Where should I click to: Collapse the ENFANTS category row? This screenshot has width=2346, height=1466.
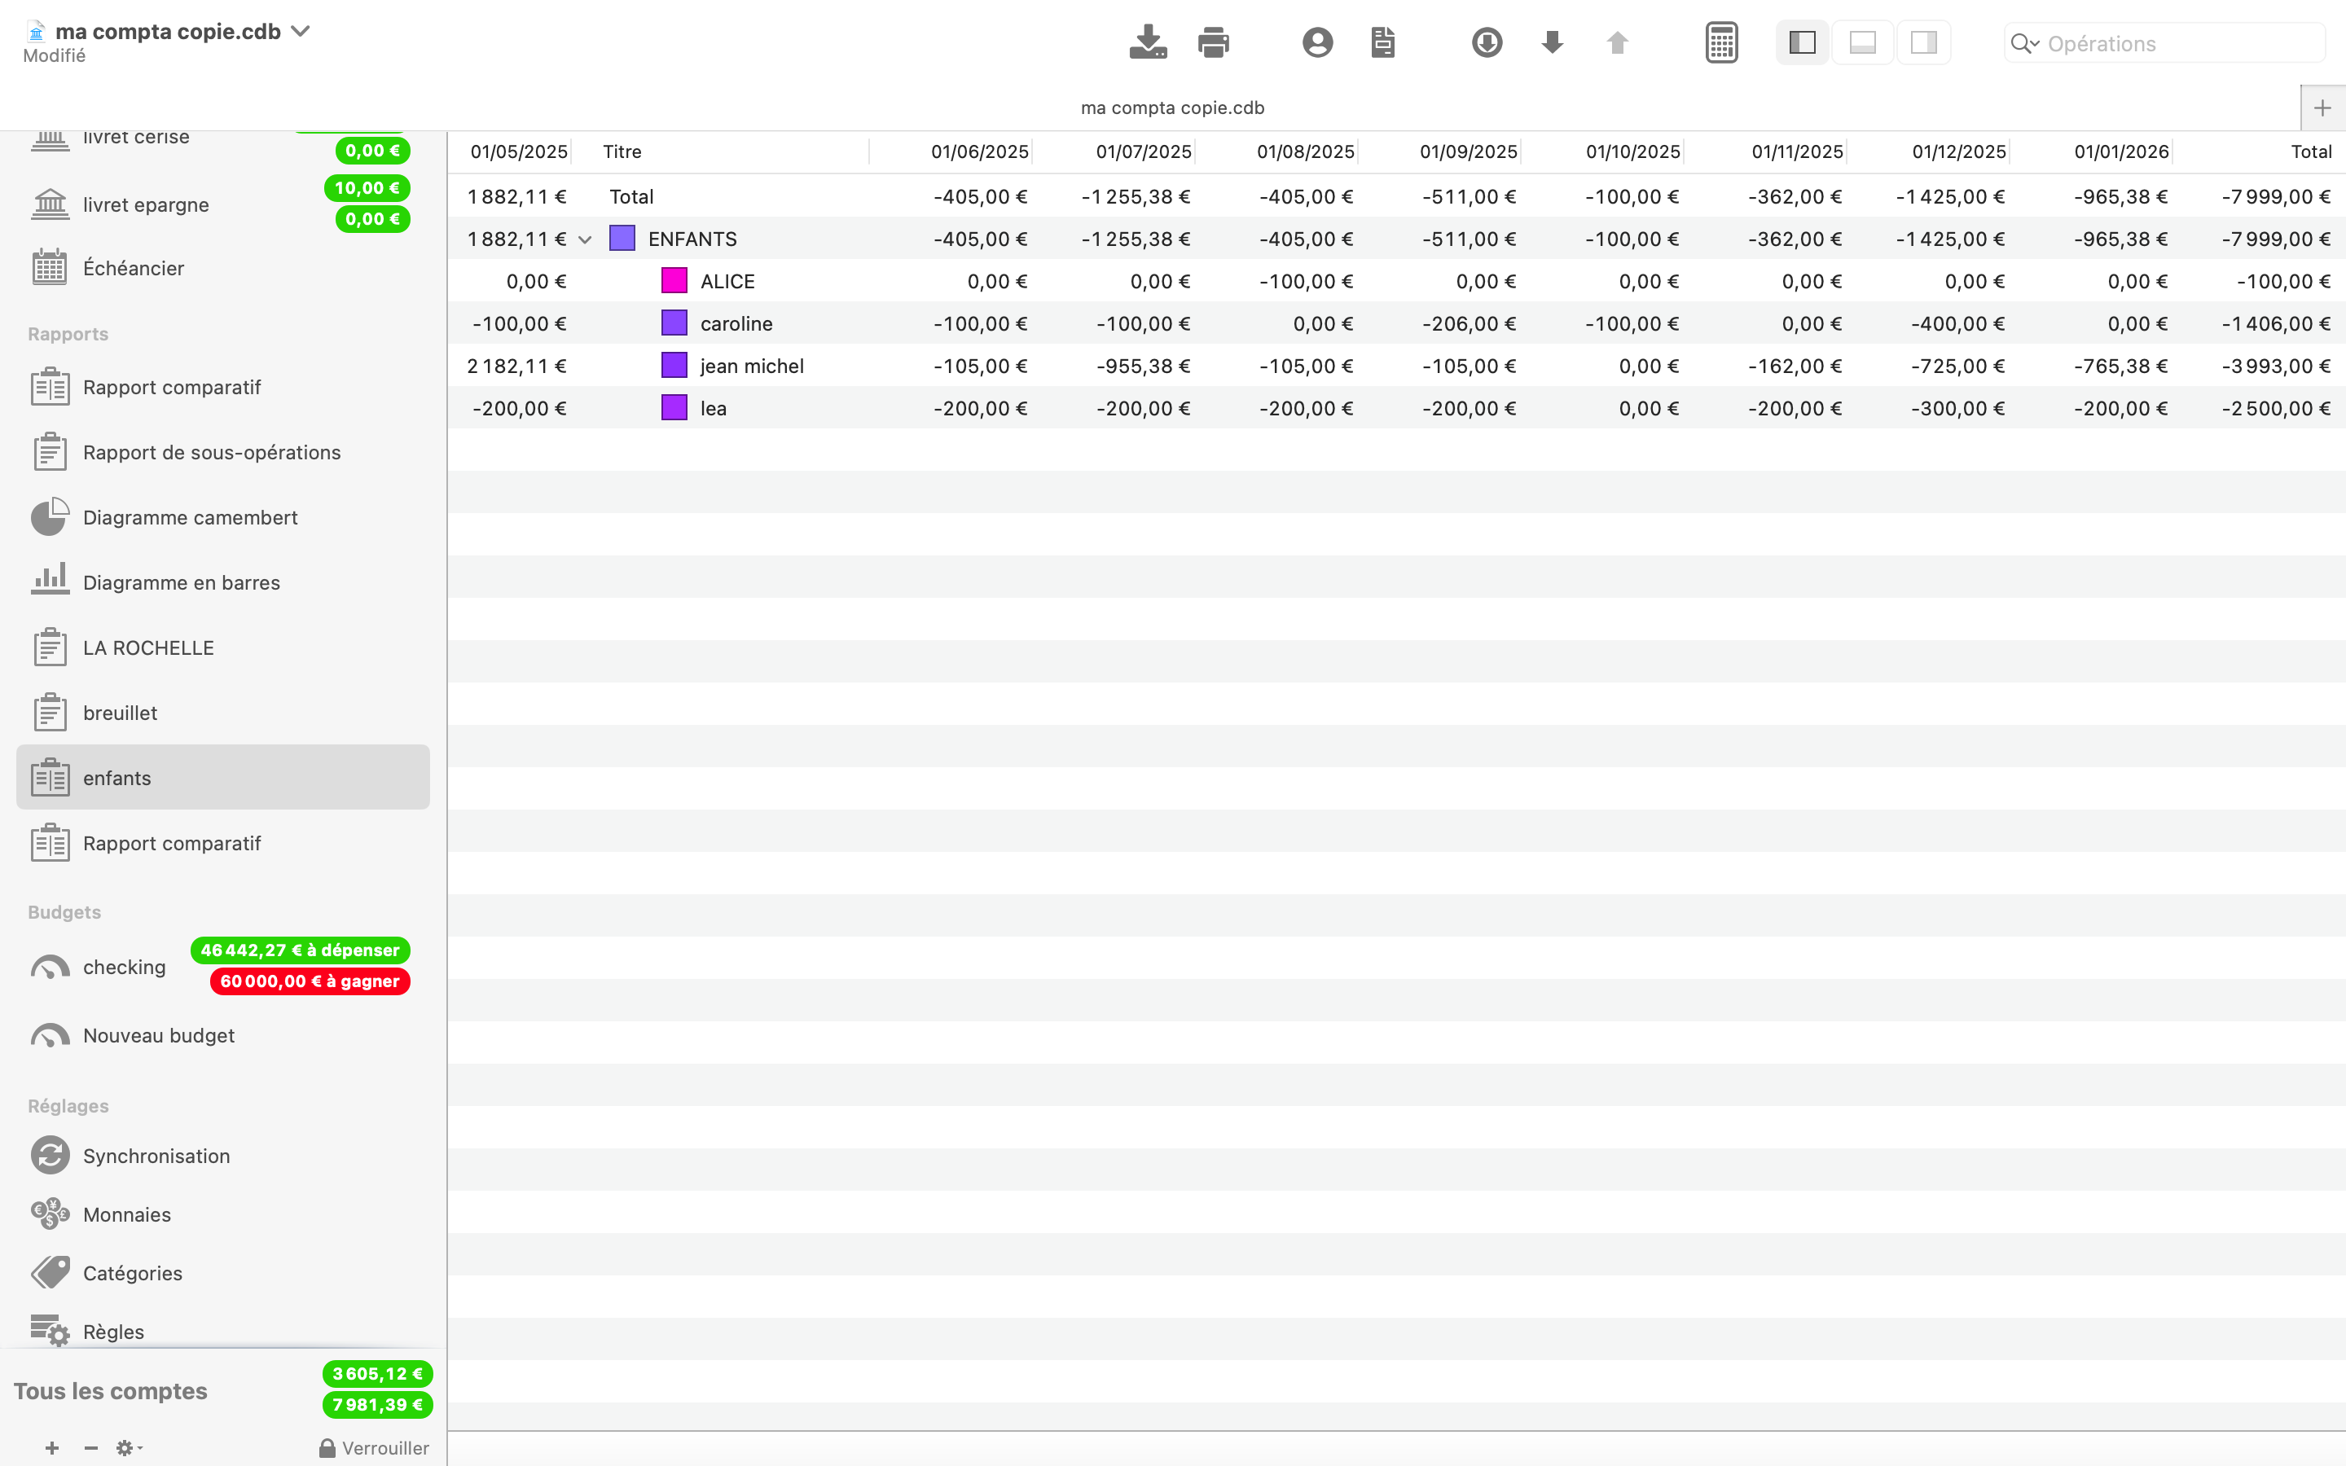[x=585, y=239]
